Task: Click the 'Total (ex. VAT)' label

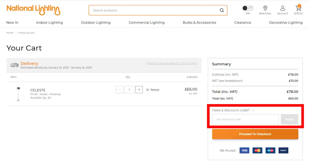Action: pyautogui.click(x=222, y=99)
